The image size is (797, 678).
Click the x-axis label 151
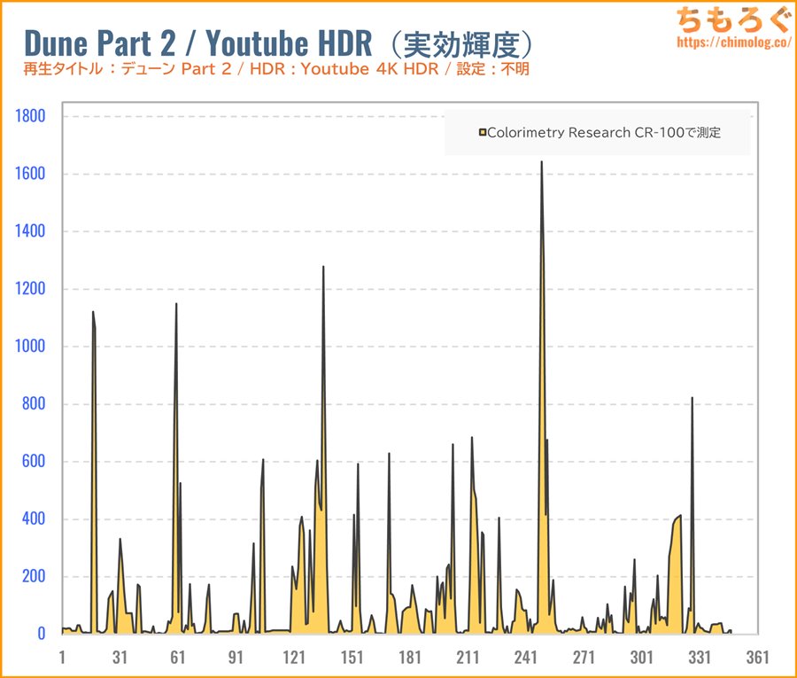[x=352, y=657]
